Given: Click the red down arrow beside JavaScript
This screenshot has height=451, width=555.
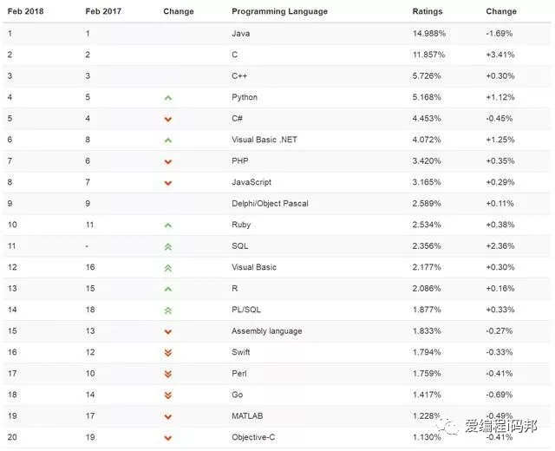Looking at the screenshot, I should [168, 183].
